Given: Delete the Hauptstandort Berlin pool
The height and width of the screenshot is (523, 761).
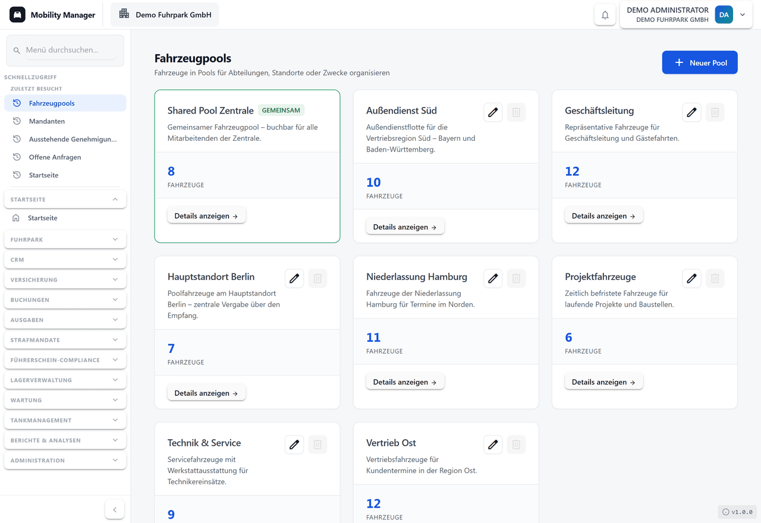Looking at the screenshot, I should coord(317,278).
